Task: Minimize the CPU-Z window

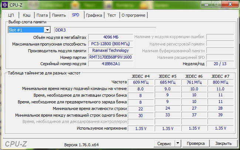Action: [x=206, y=4]
